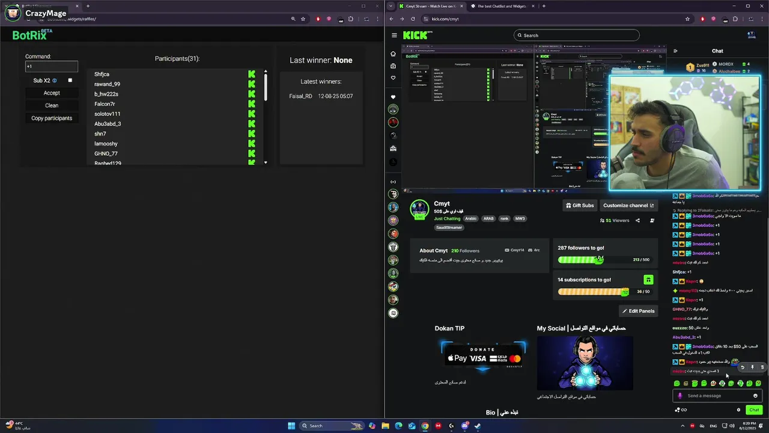Click green Chat send button
This screenshot has width=769, height=433.
[754, 410]
